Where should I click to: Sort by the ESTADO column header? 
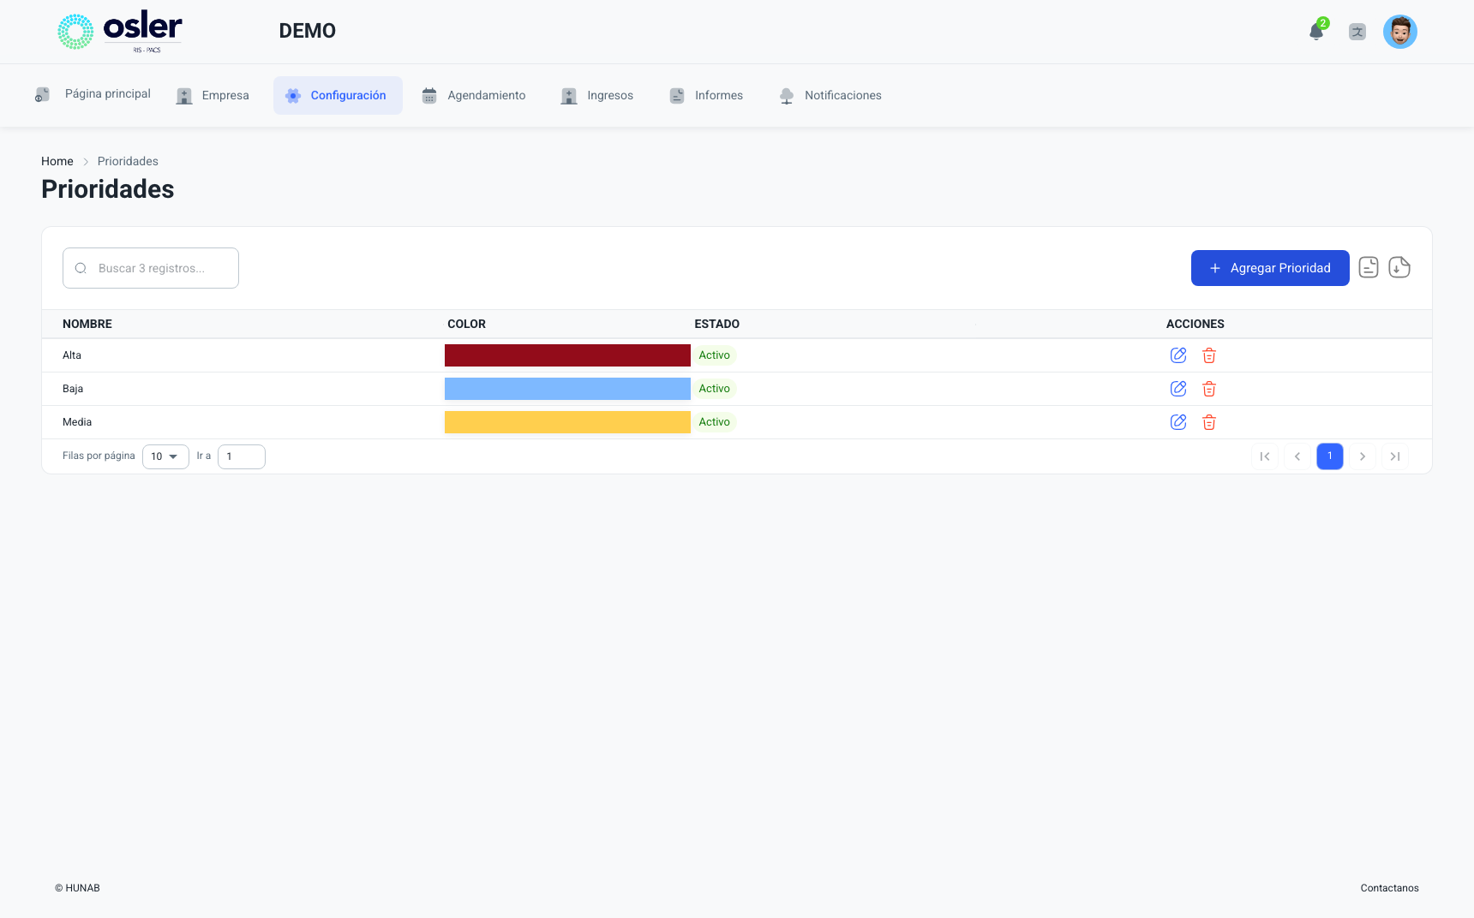click(717, 324)
